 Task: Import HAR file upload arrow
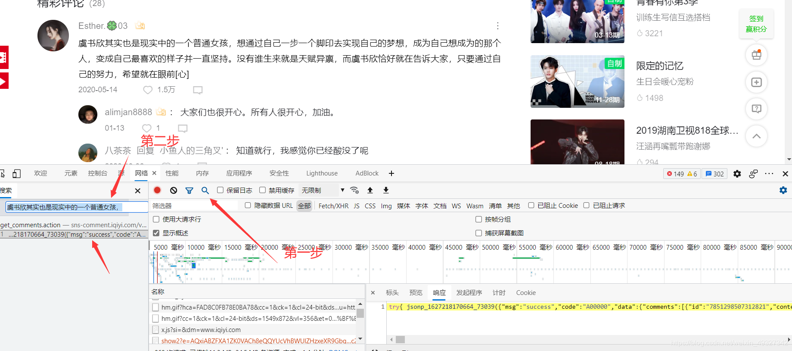[x=370, y=190]
